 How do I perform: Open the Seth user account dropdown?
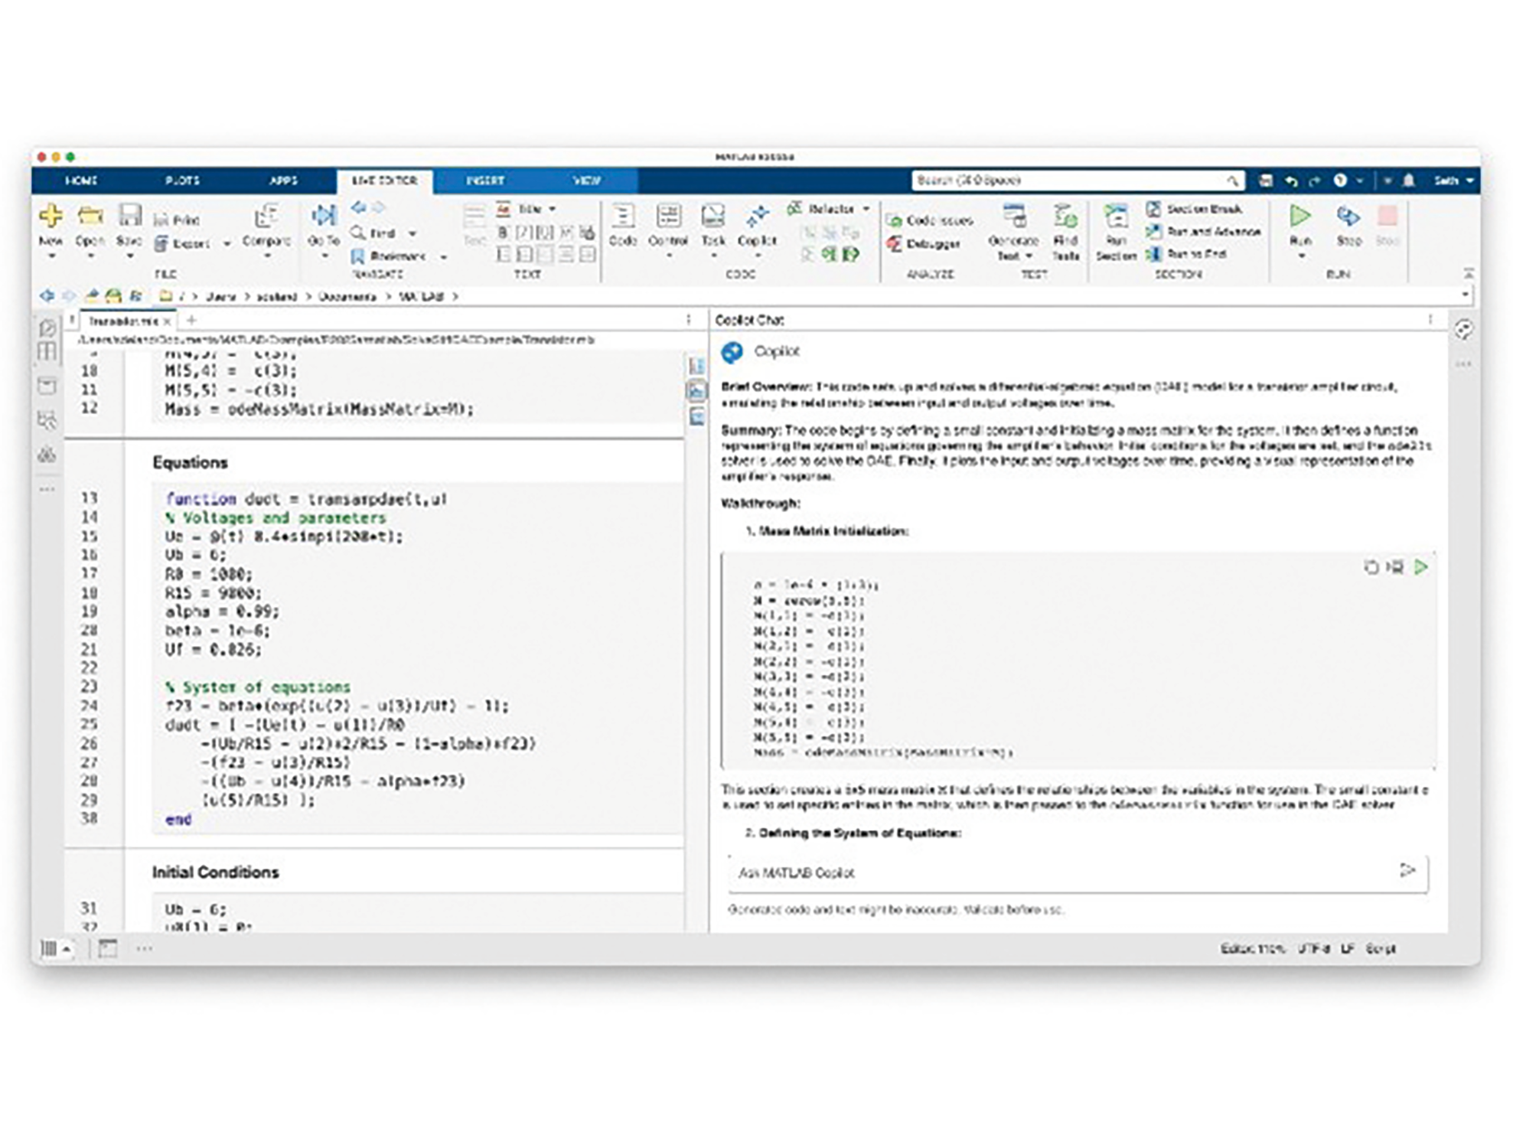pos(1453,181)
